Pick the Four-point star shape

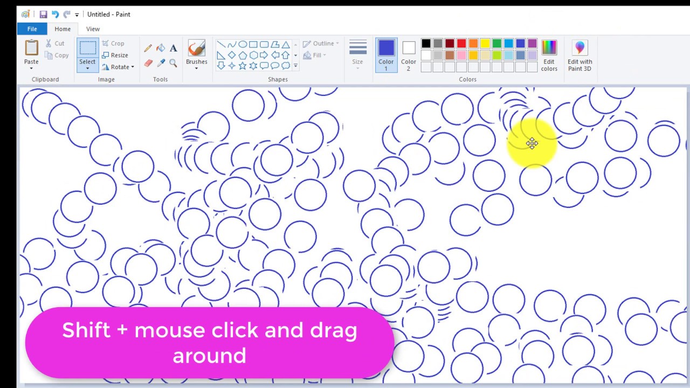pos(232,66)
